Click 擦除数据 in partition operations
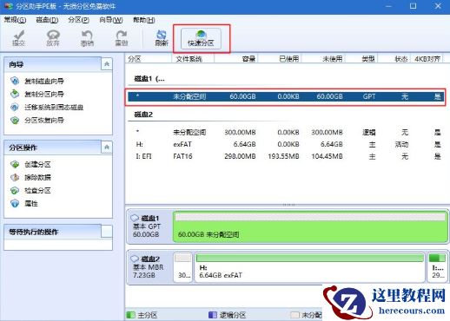The width and height of the screenshot is (450, 321). pos(37,177)
